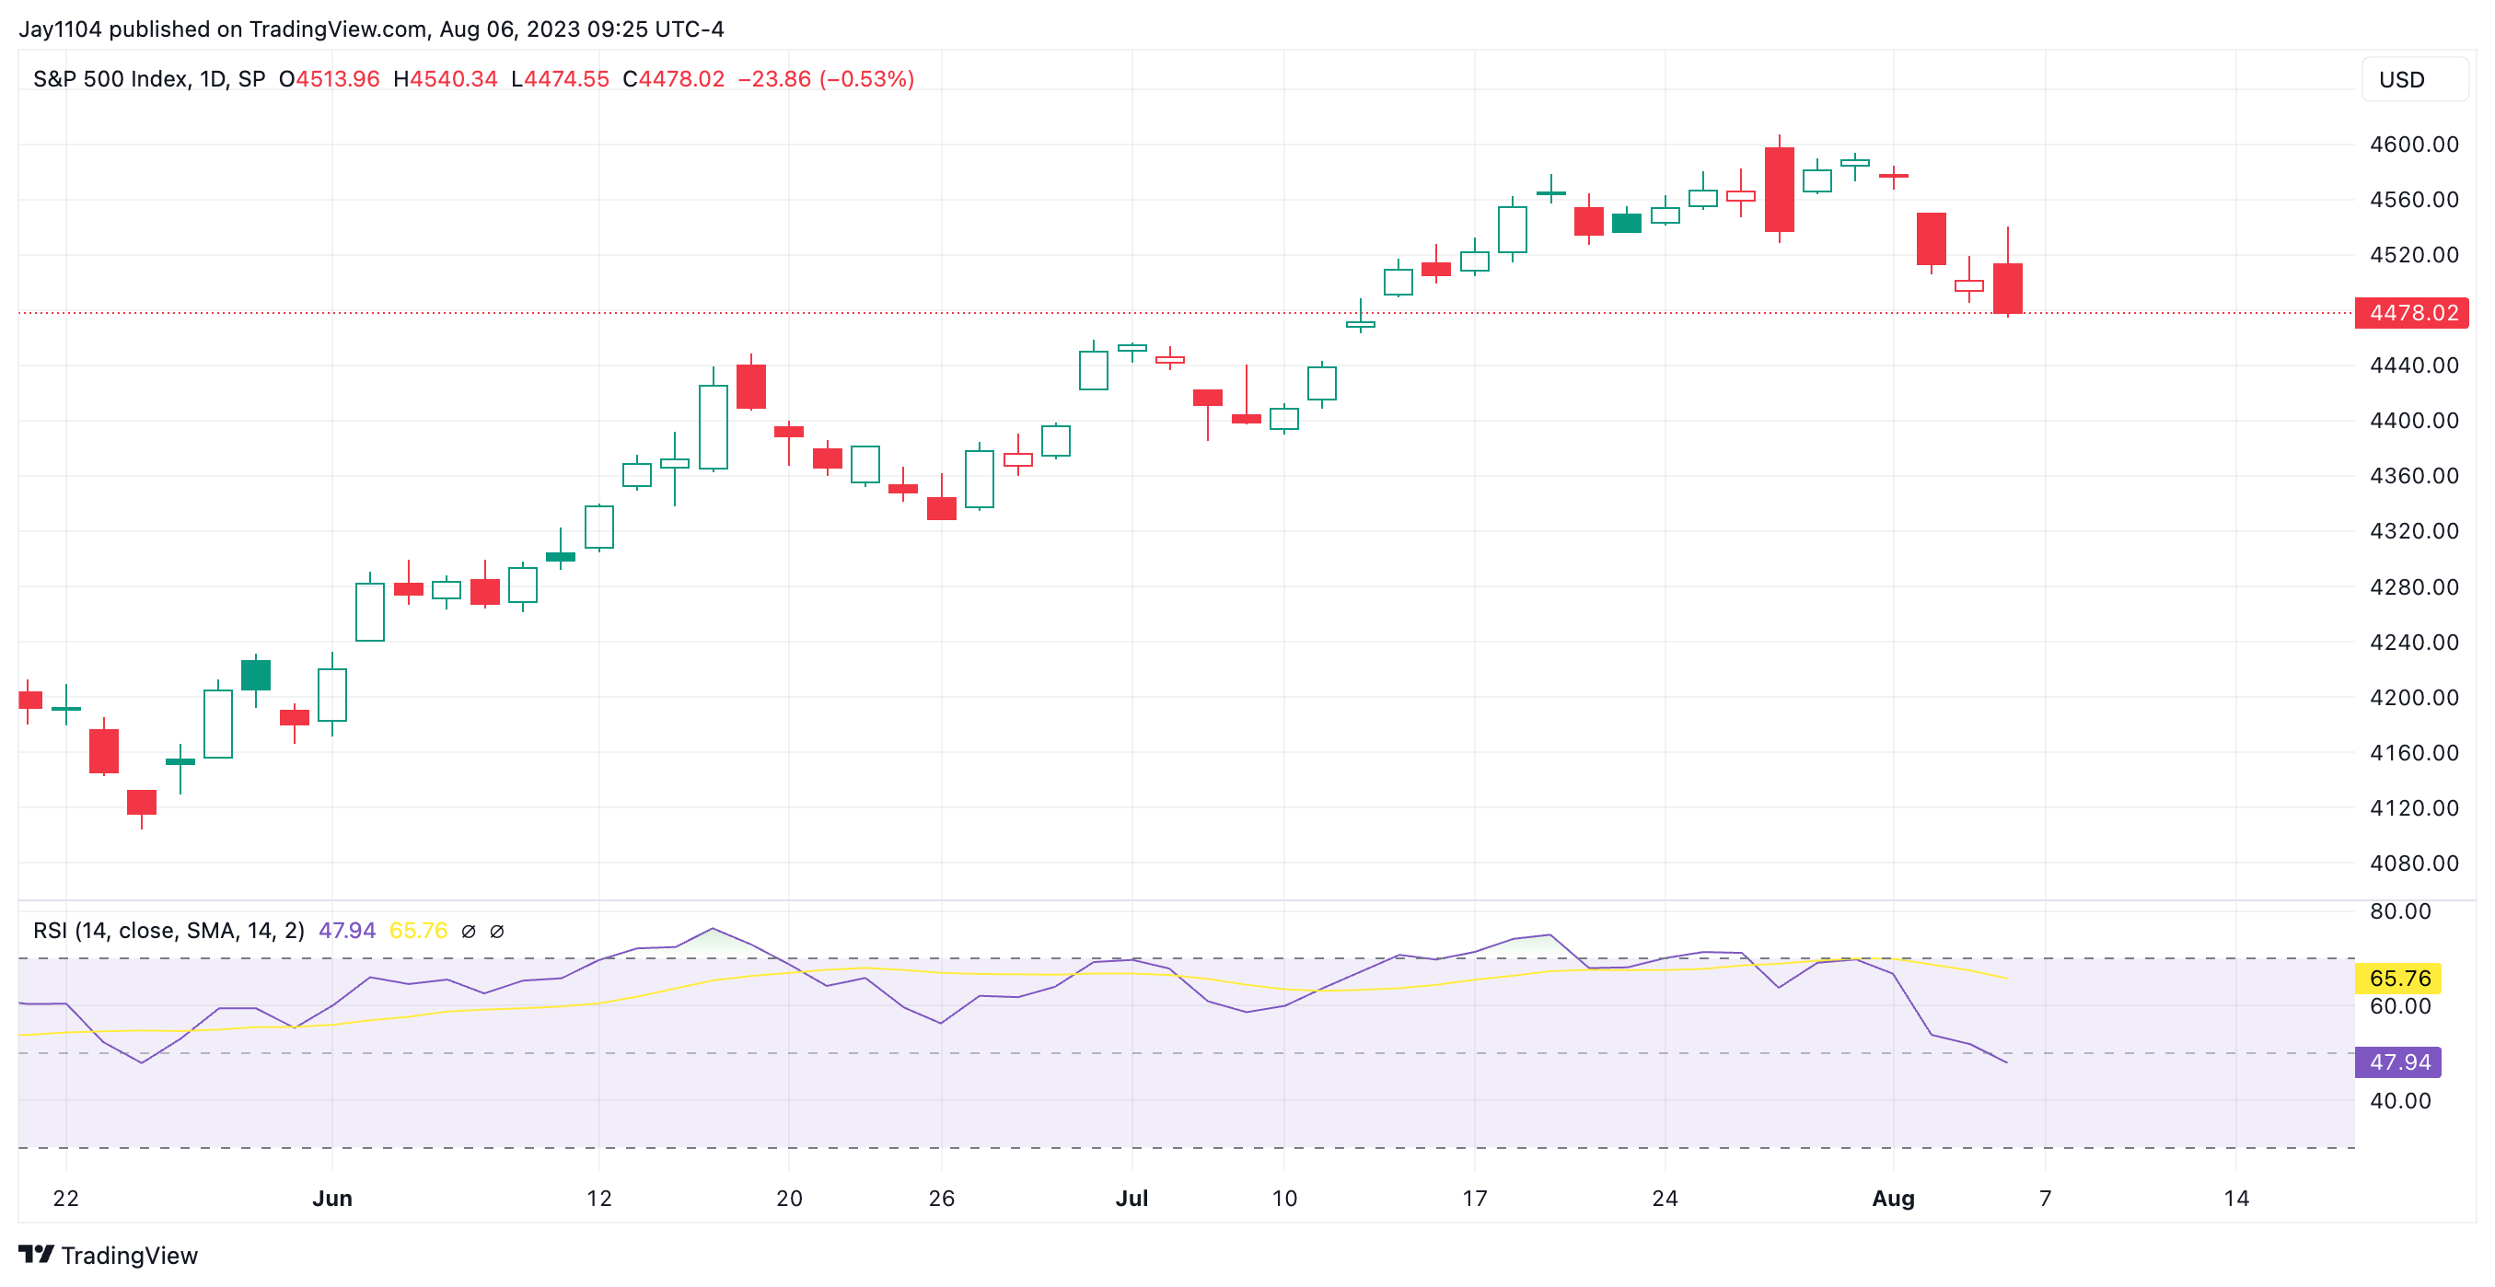
Task: Select the first ∅ source icon beside RSI values
Action: pos(470,931)
